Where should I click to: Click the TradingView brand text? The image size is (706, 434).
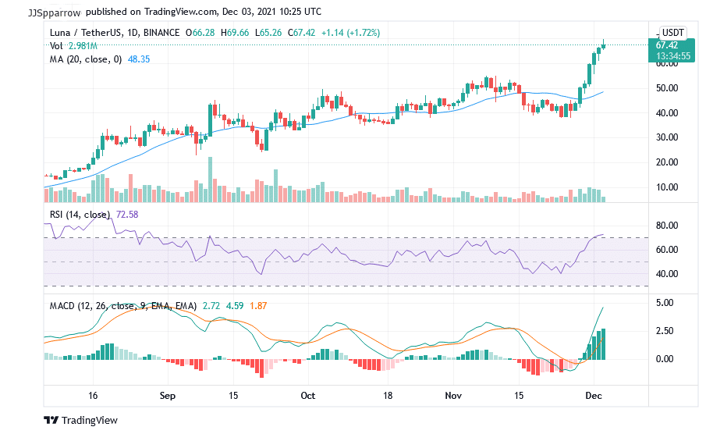click(89, 420)
